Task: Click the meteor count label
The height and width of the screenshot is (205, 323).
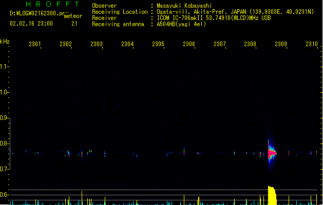Action: (73, 16)
